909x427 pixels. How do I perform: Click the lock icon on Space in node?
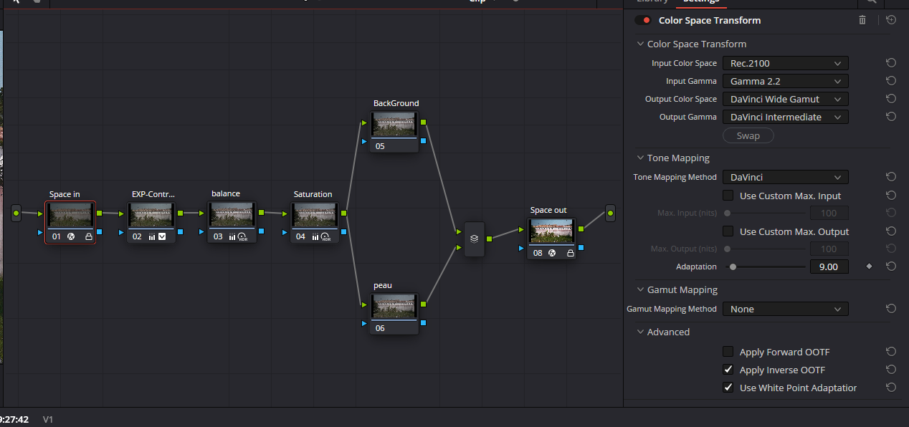click(89, 236)
